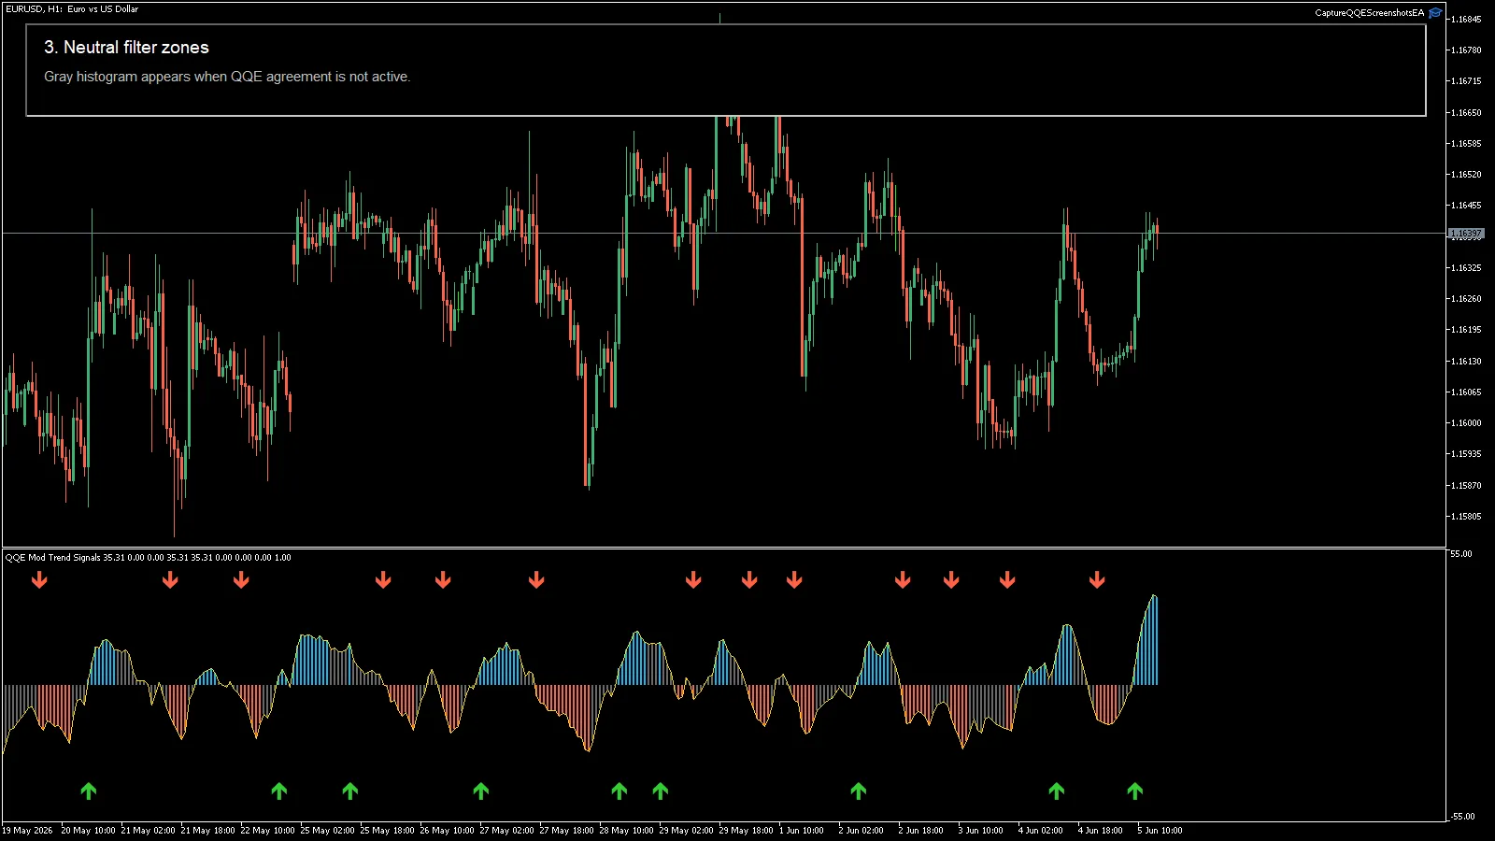Image resolution: width=1495 pixels, height=841 pixels.
Task: Click the '5 Jun 10:00' time axis label
Action: [1160, 831]
